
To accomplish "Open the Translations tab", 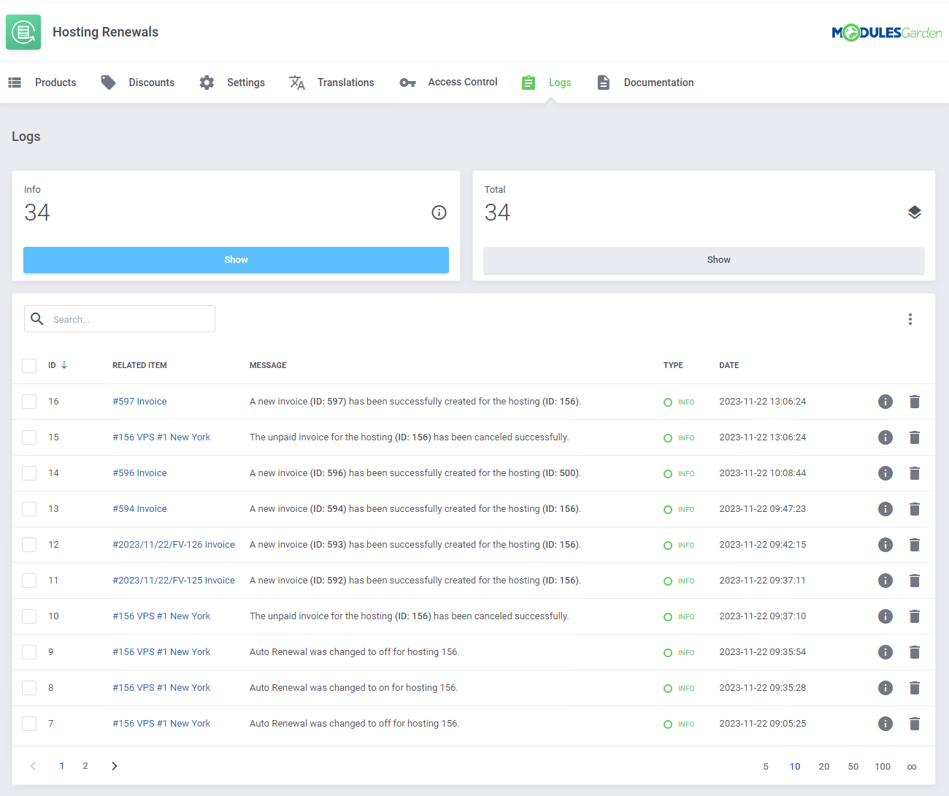I will pos(331,83).
